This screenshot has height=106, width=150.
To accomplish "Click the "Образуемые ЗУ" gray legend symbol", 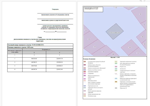I will (x=116, y=88).
